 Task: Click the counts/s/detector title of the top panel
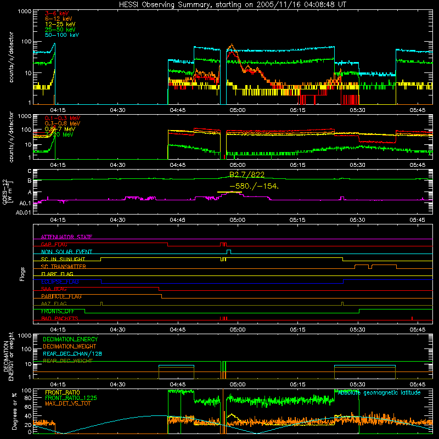[11, 57]
